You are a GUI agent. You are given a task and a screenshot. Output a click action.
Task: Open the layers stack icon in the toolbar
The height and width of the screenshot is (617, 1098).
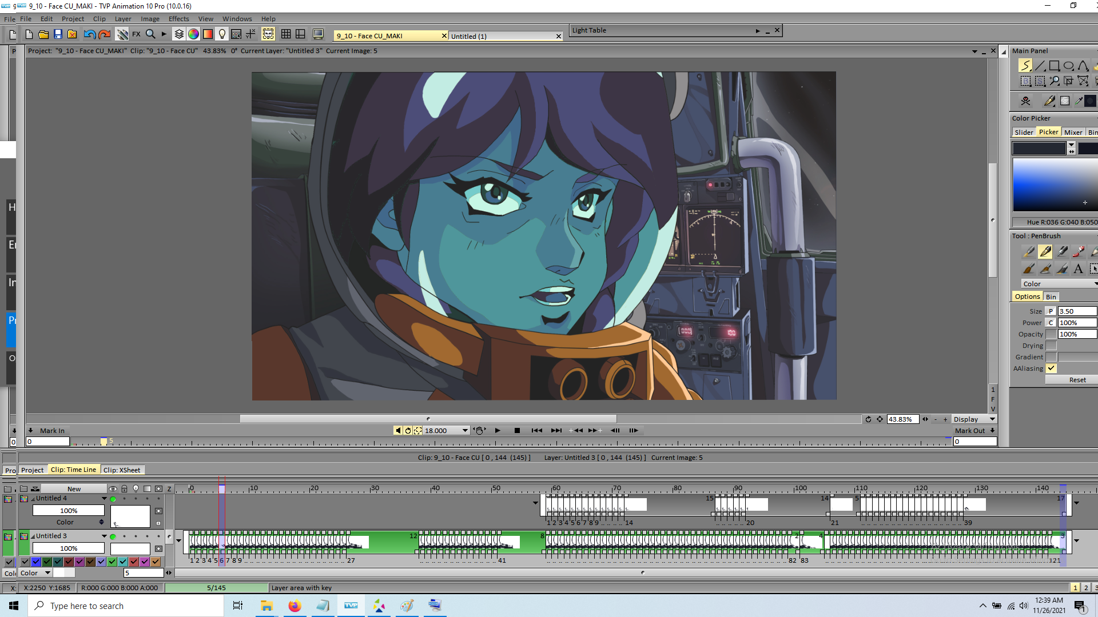179,34
